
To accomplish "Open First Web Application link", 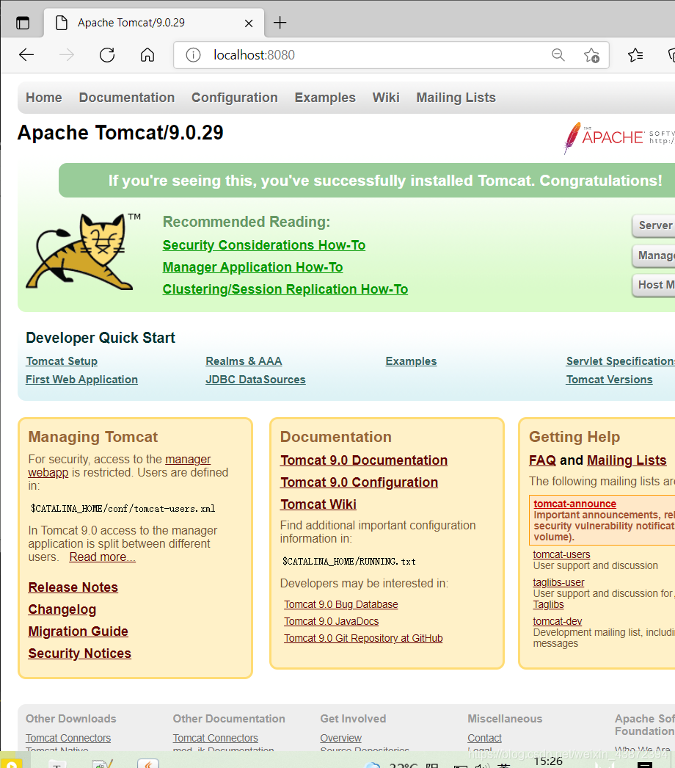I will pyautogui.click(x=81, y=380).
